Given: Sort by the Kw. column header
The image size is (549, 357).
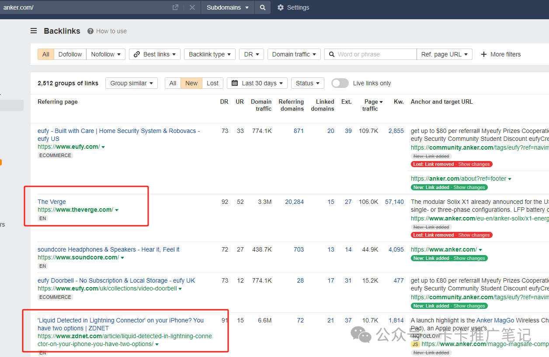Looking at the screenshot, I should click(399, 101).
